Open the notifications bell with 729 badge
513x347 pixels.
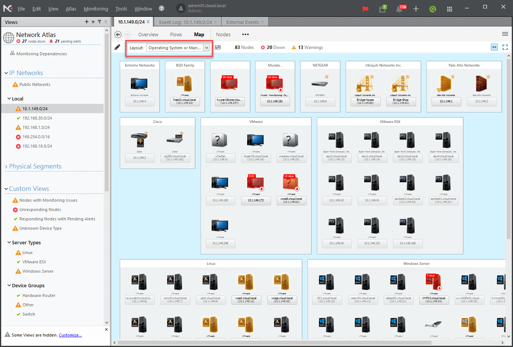pos(399,9)
